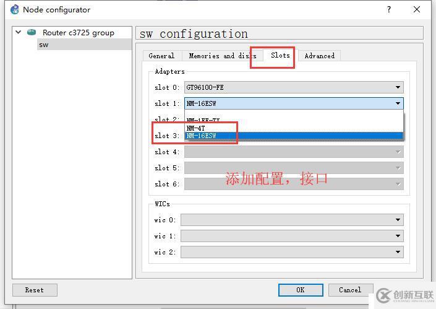This screenshot has height=309, width=436.
Task: Open the Advanced tab
Action: pos(320,56)
